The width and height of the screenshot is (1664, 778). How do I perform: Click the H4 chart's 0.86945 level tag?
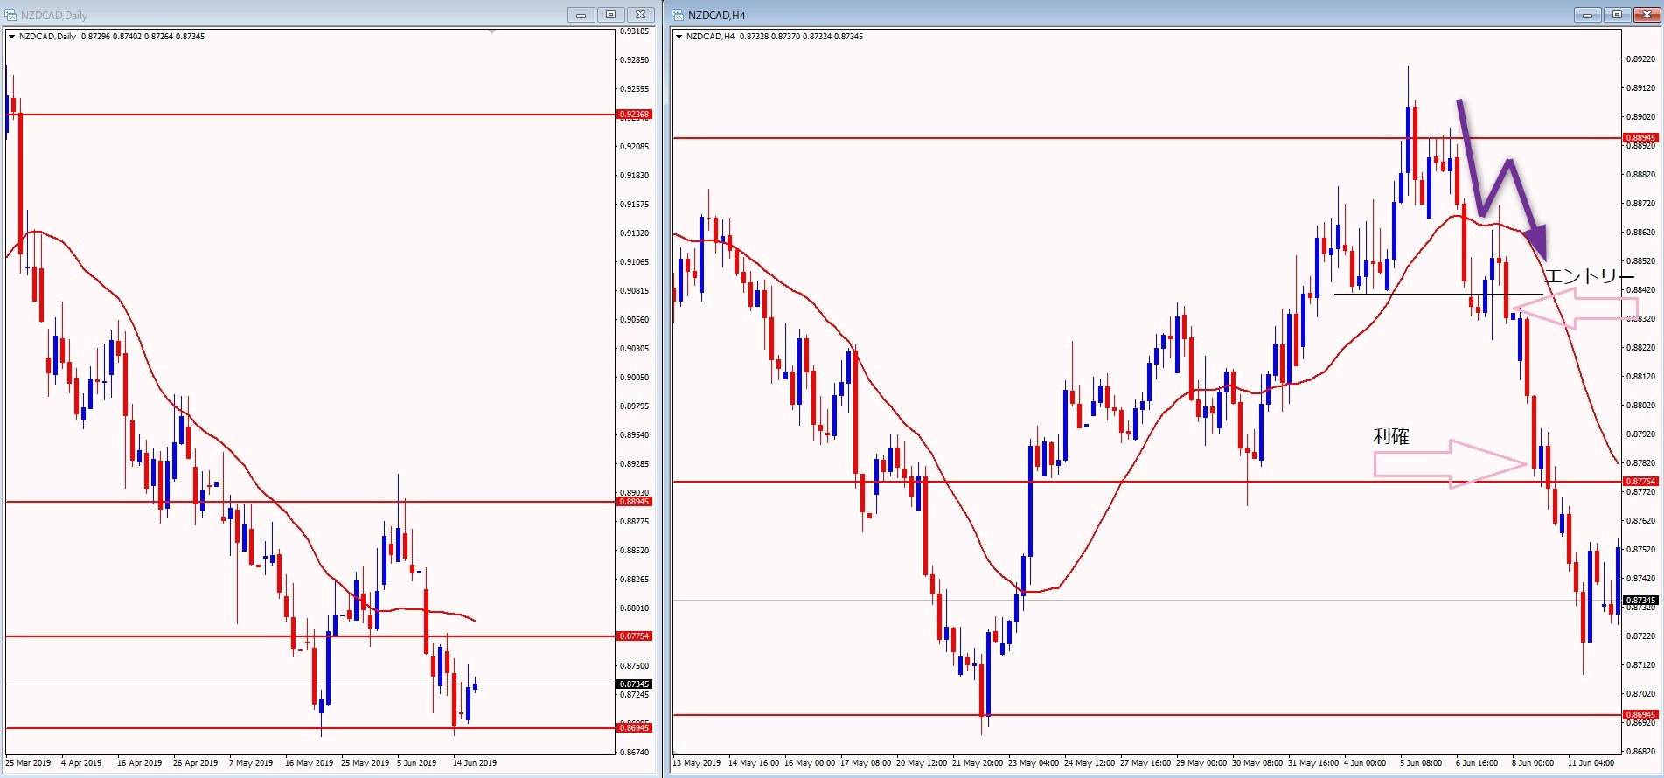point(1640,715)
